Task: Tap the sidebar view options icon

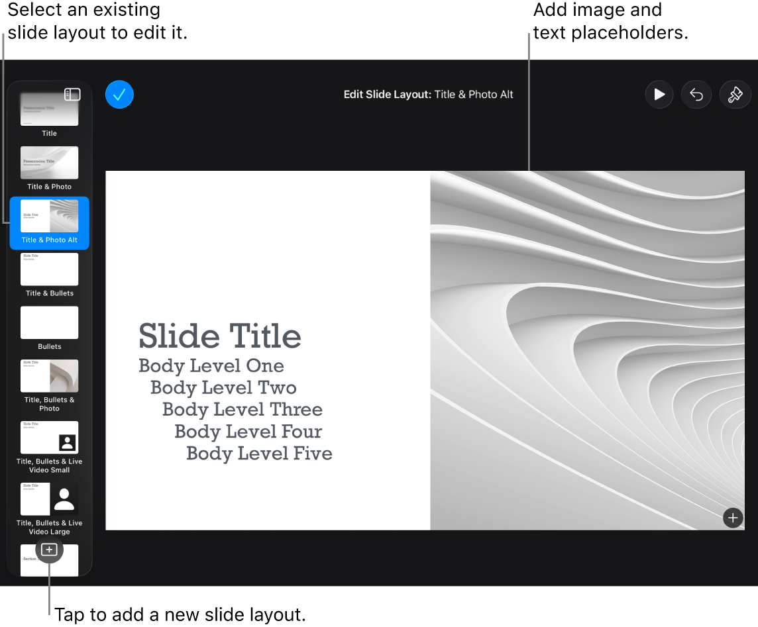Action: click(x=72, y=94)
